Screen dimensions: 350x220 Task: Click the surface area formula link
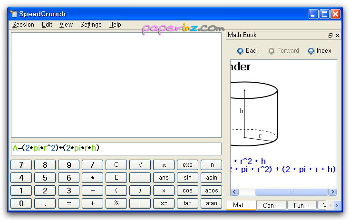pos(283,169)
